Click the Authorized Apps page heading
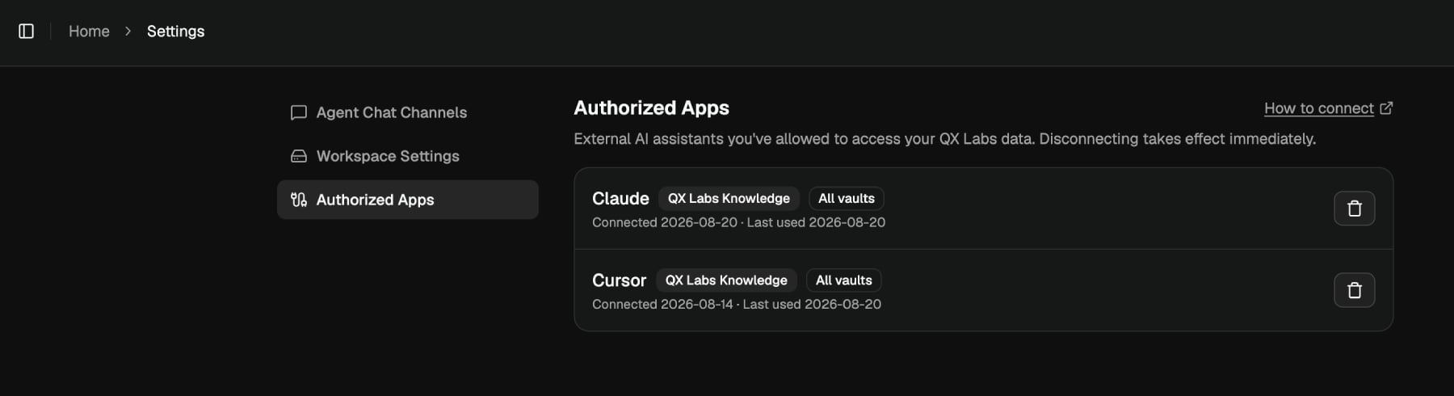 651,107
